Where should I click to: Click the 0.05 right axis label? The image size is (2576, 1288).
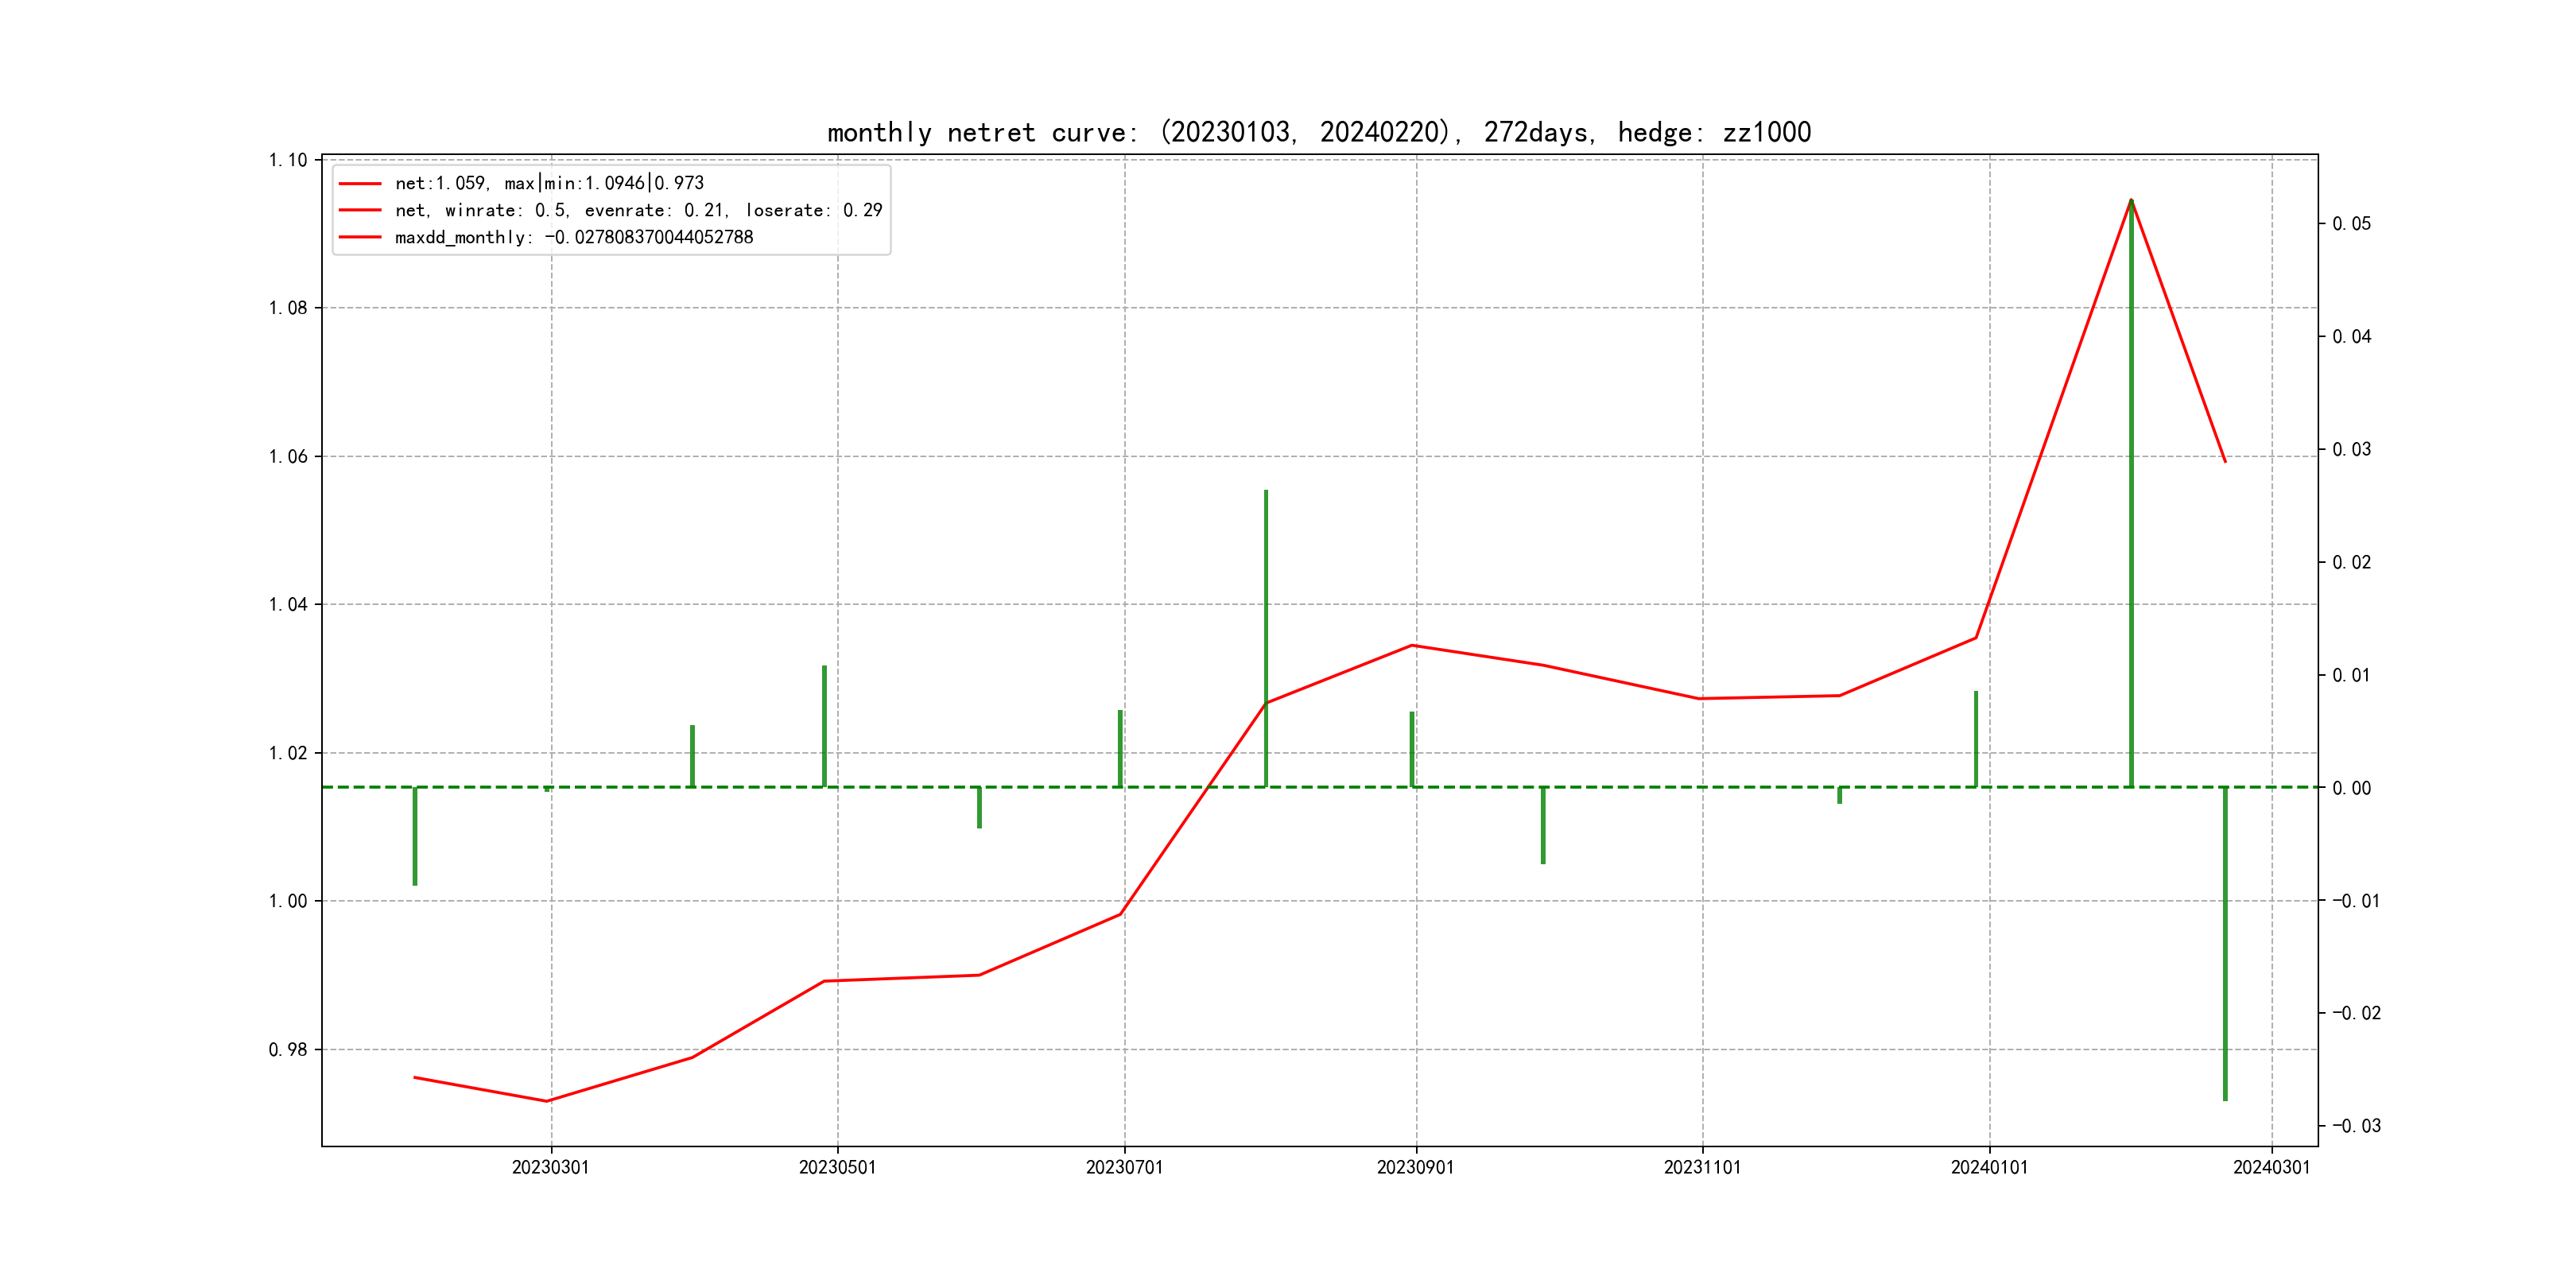pyautogui.click(x=2351, y=223)
